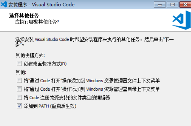Click the label text 添加到 PATH (重启后生效)

50,106
